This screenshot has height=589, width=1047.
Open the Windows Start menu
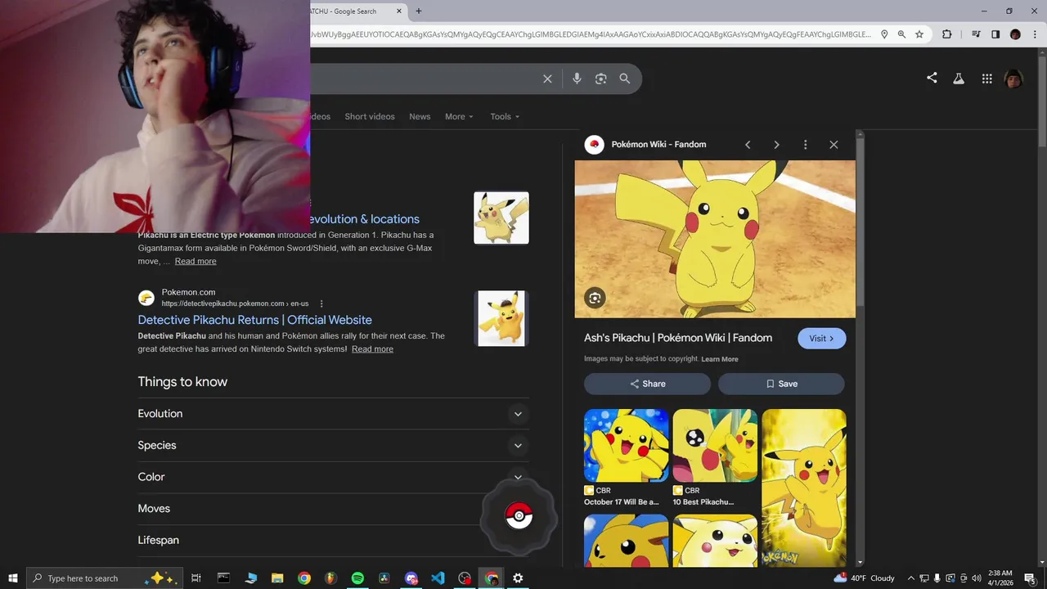(x=13, y=578)
